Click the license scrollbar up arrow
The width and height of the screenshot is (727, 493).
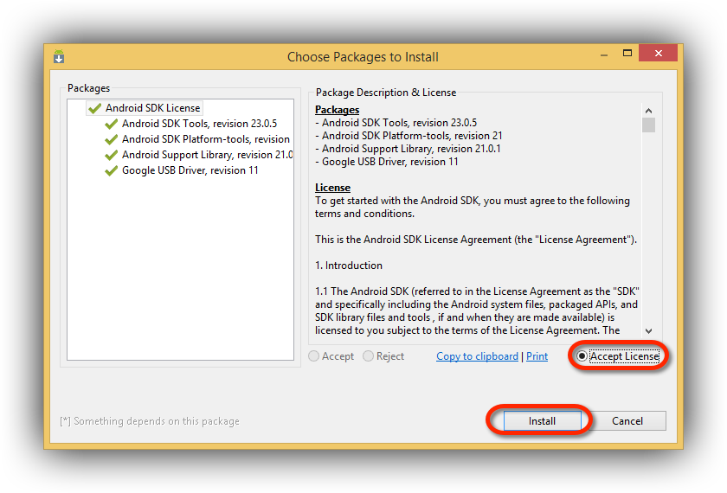(648, 111)
